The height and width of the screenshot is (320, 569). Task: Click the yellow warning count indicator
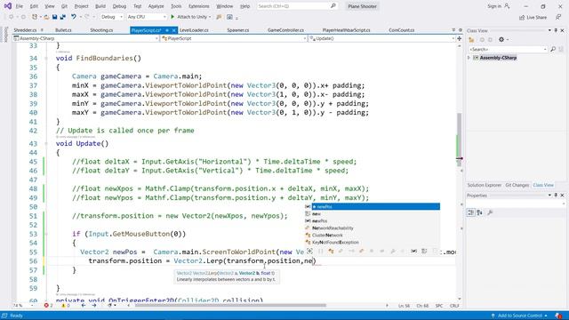pyautogui.click(x=66, y=306)
